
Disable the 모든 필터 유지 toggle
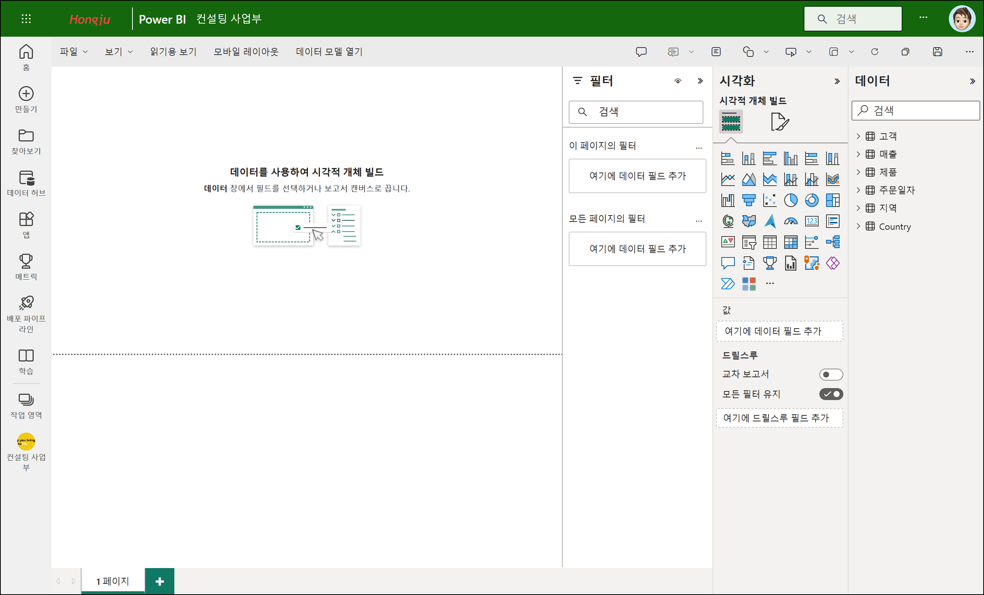coord(831,394)
